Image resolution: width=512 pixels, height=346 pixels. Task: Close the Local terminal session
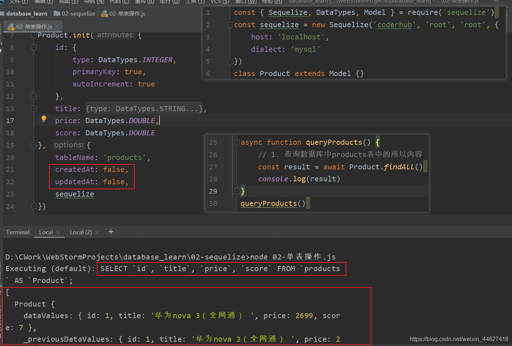pos(58,232)
